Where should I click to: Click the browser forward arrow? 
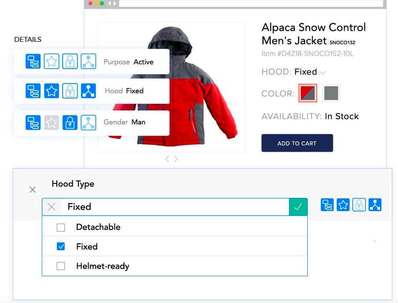click(x=115, y=4)
